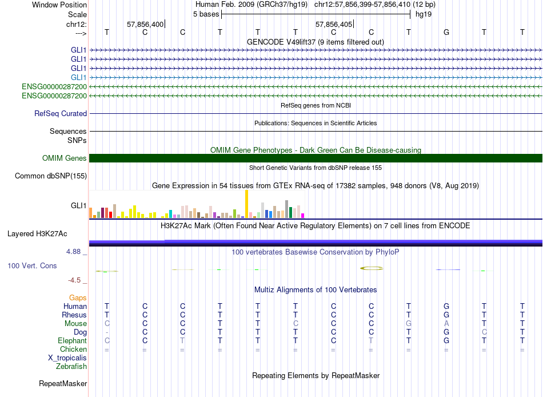Screen dimensions: 543x397
Task: Click the SNPs label under Sequences
Action: pyautogui.click(x=77, y=140)
